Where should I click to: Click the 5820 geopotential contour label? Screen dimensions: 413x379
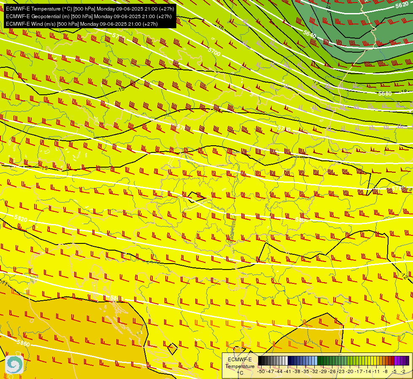point(21,218)
